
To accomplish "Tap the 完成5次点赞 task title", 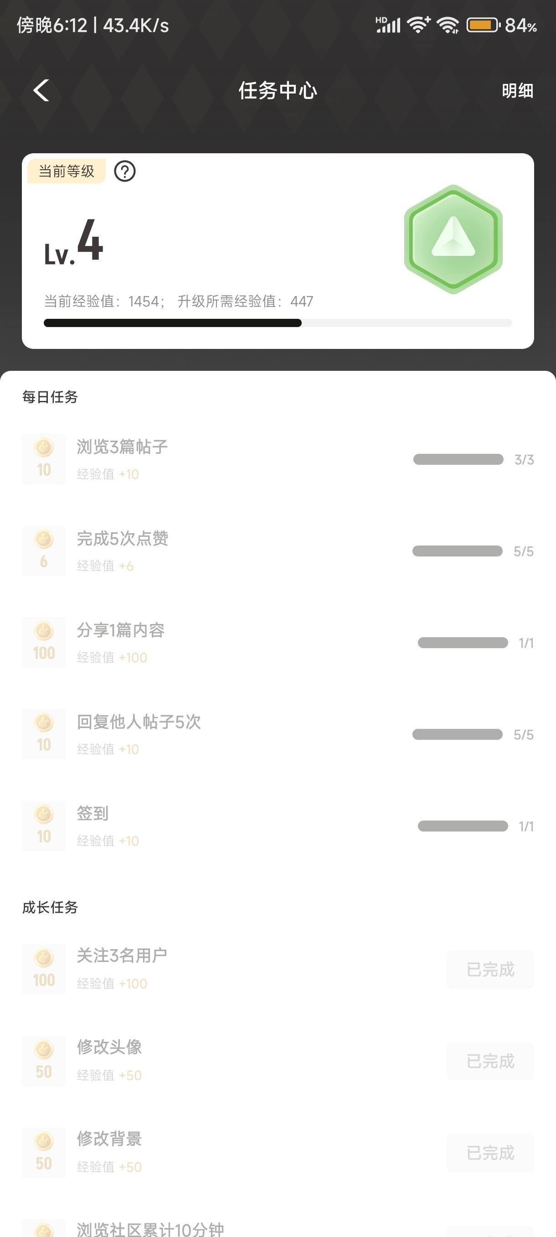I will pyautogui.click(x=122, y=539).
